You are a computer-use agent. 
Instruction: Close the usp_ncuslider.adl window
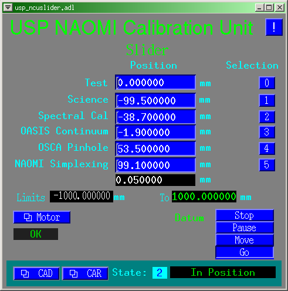(x=280, y=8)
